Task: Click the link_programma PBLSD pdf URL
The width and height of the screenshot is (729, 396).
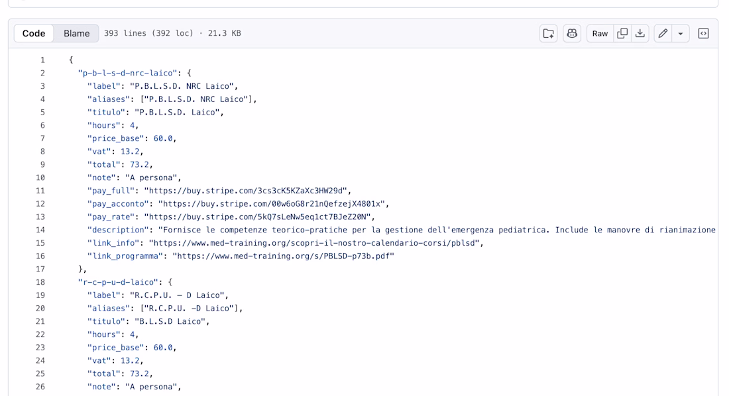Action: [283, 256]
